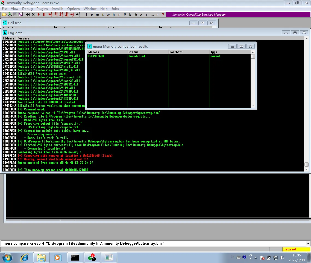Screen dimensions: 311x263
Task: Launch Internet Explorer from the taskbar
Action: pyautogui.click(x=24, y=258)
